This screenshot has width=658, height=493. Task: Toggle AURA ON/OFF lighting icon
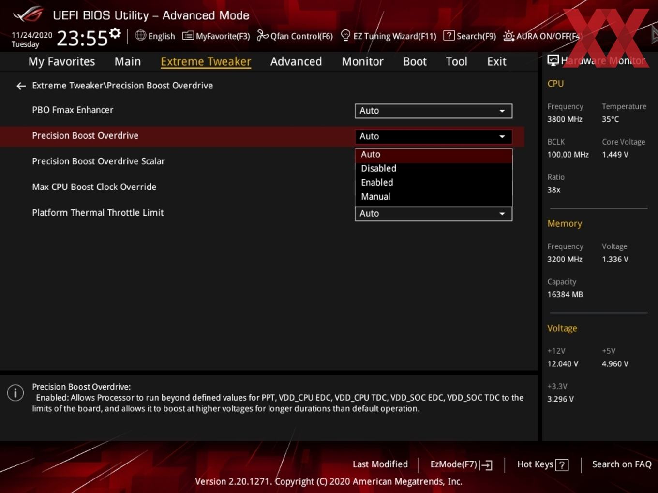coord(508,36)
